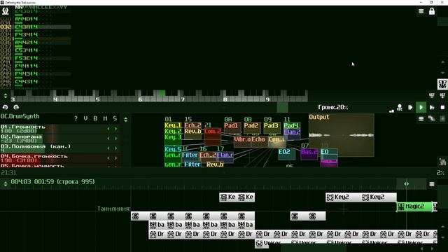Open module view hamburger menu
This screenshot has width=448, height=252.
click(x=421, y=118)
